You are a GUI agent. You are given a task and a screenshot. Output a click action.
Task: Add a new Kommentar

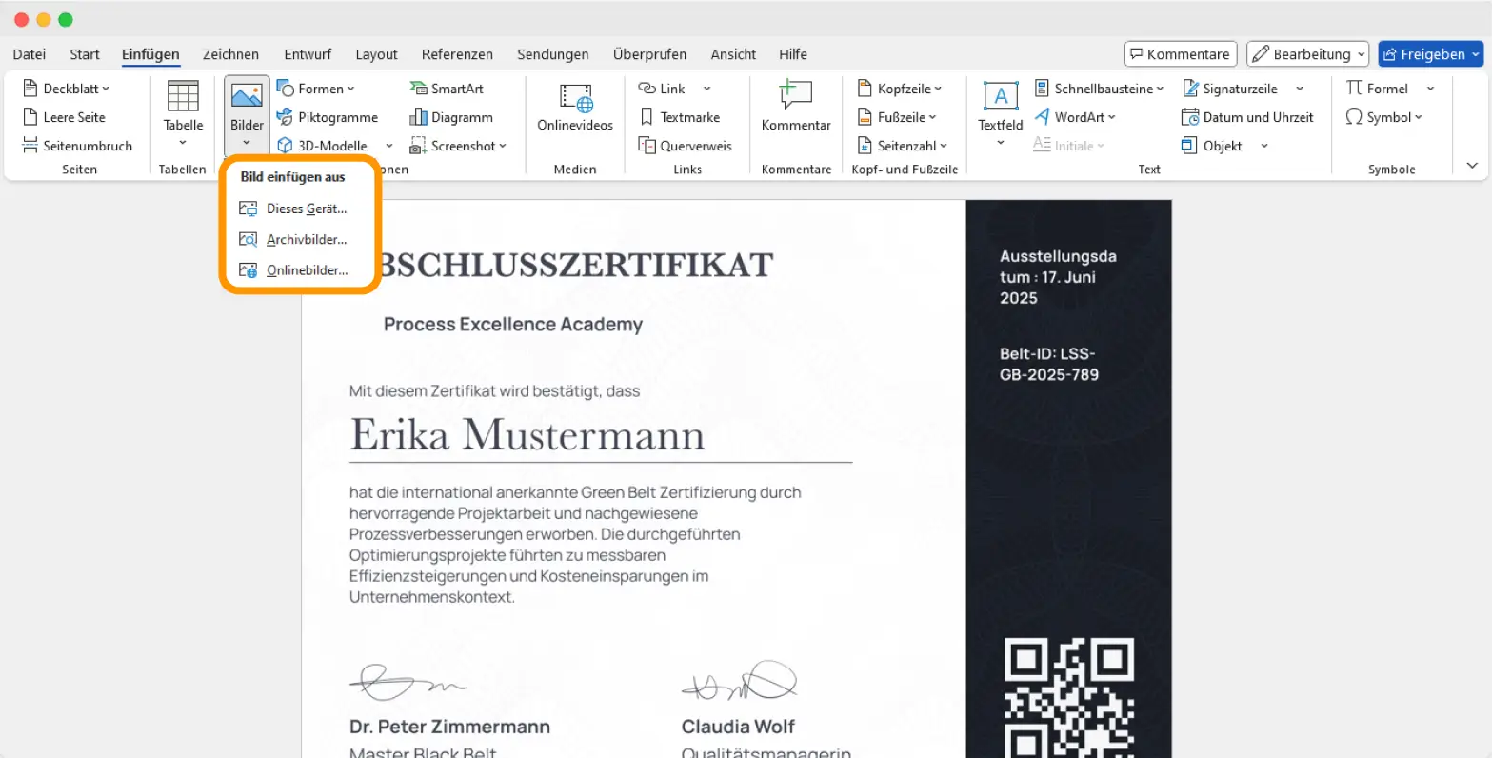(x=796, y=107)
